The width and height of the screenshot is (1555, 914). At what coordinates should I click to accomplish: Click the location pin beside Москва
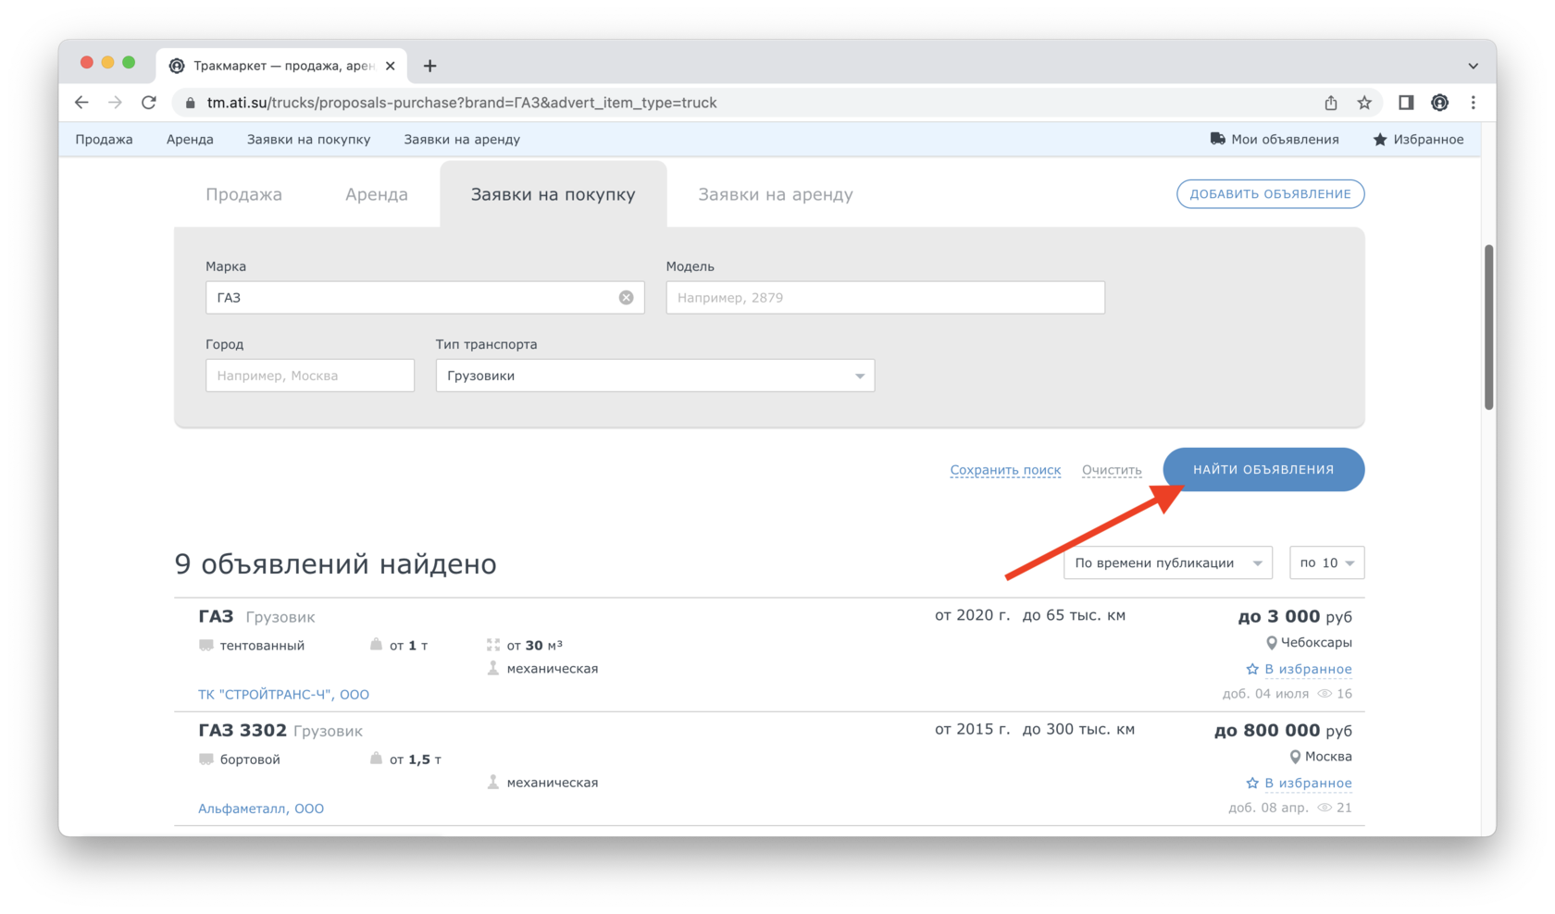click(x=1295, y=757)
